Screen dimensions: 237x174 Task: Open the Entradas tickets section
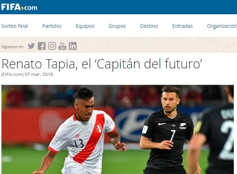(182, 26)
